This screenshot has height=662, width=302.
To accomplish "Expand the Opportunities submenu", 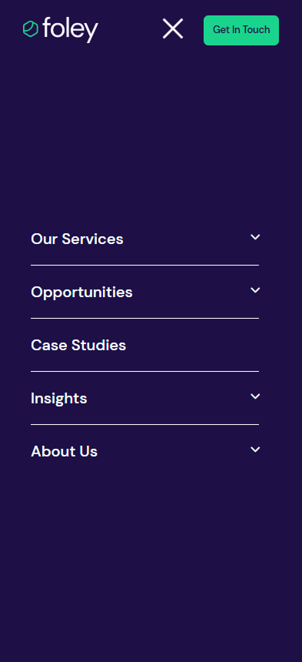I will tap(255, 290).
